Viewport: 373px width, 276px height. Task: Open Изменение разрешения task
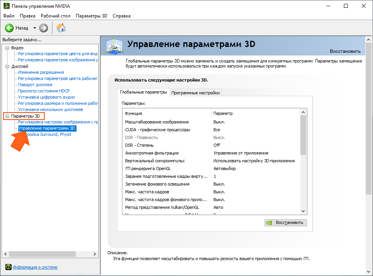point(41,72)
